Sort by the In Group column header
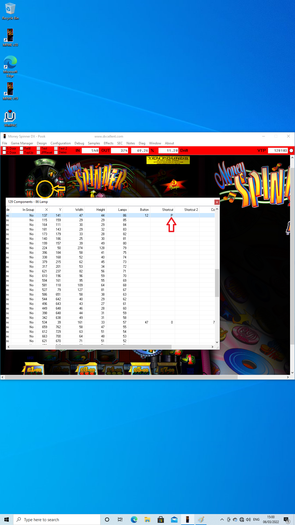This screenshot has width=295, height=525. [x=23, y=210]
